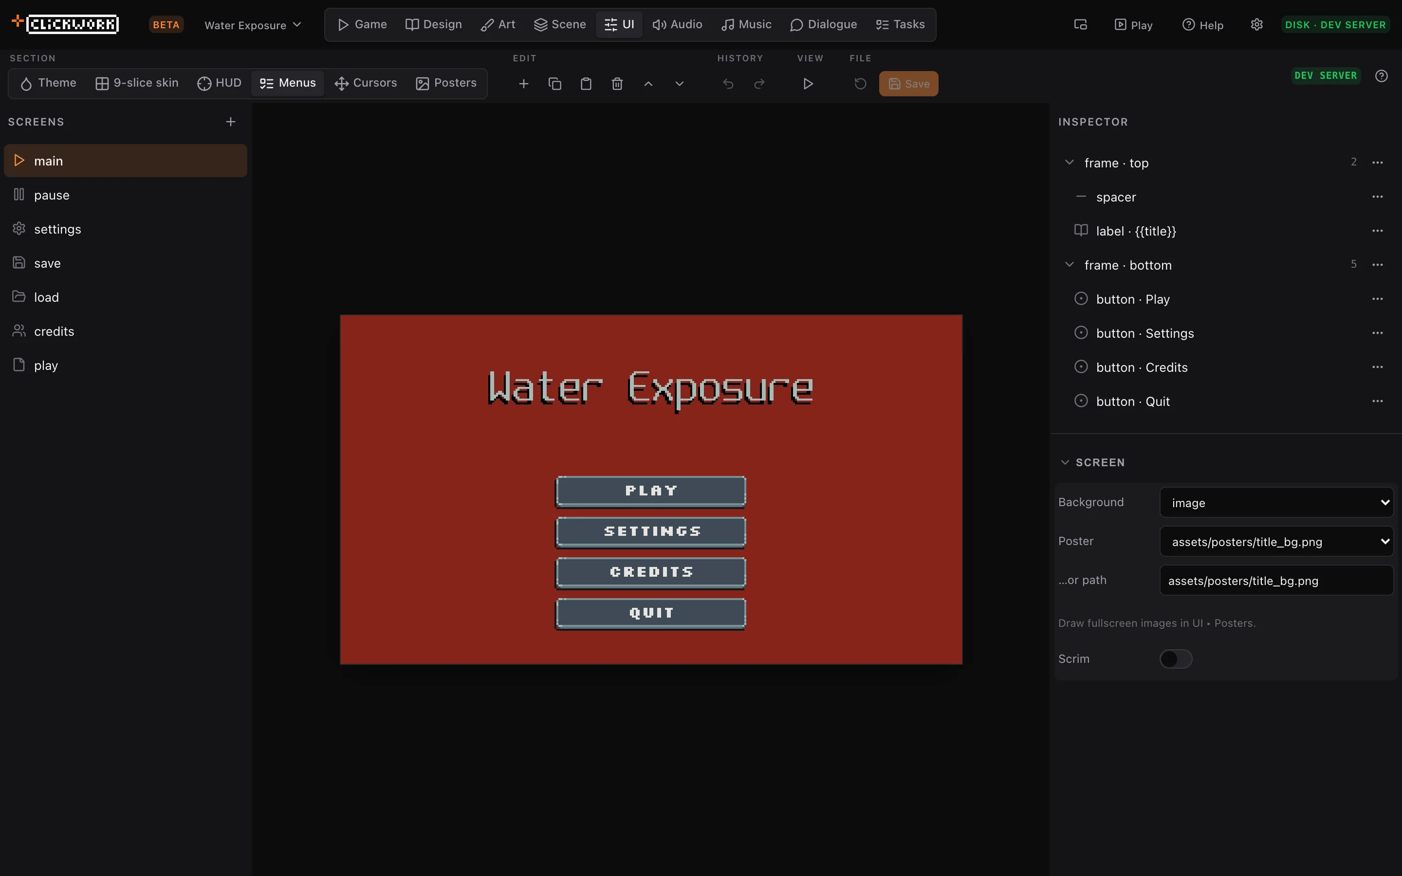
Task: Select the load screen
Action: pyautogui.click(x=125, y=297)
